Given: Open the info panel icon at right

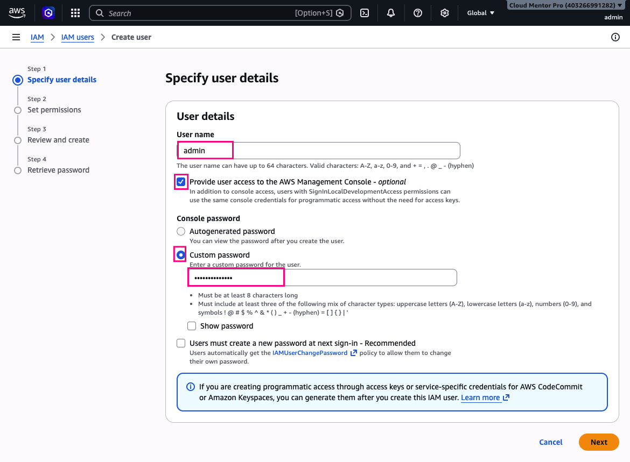Looking at the screenshot, I should pos(615,37).
